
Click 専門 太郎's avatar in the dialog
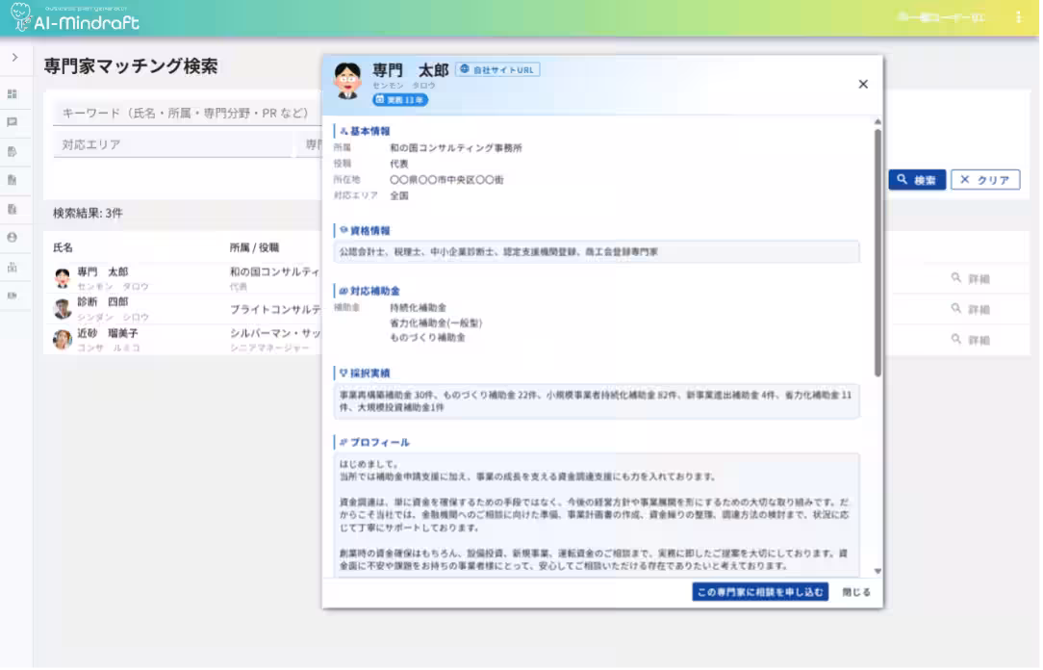[x=348, y=81]
